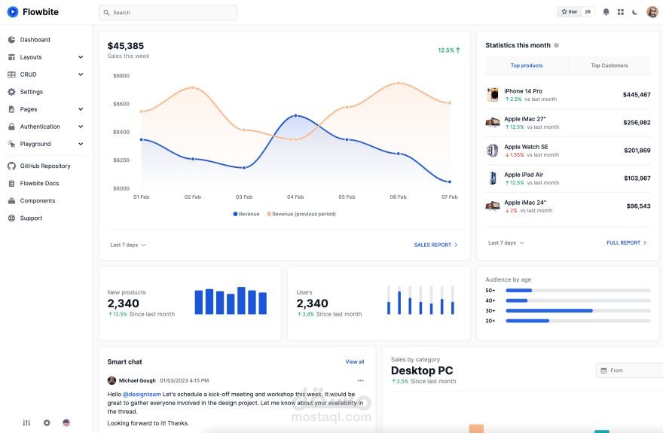Click the @designteam mention
663x433 pixels.
click(142, 394)
